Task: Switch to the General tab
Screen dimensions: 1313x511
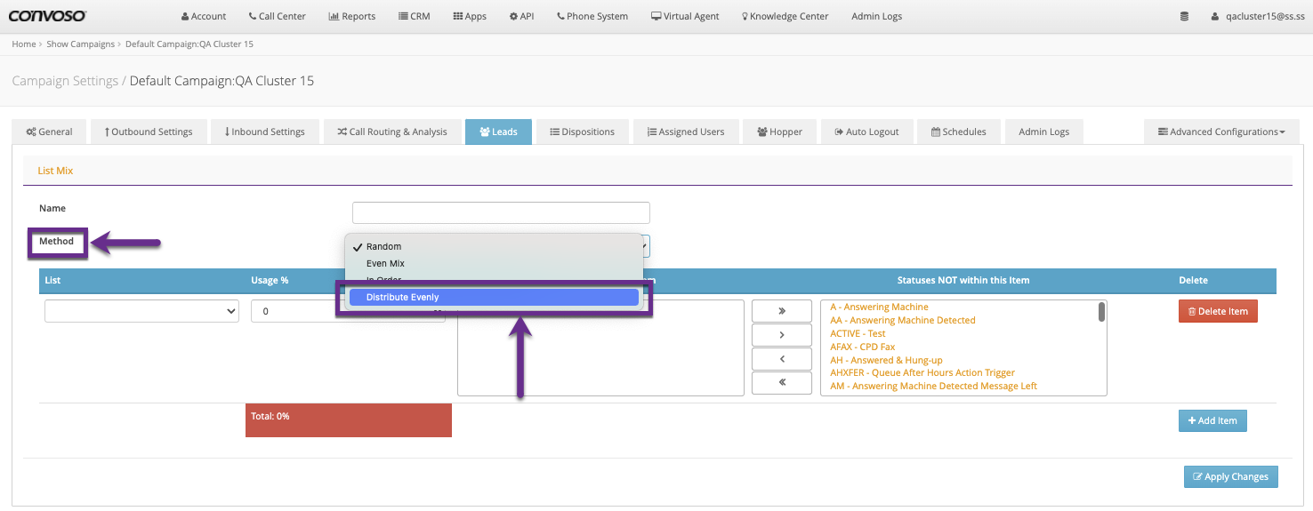Action: point(49,132)
